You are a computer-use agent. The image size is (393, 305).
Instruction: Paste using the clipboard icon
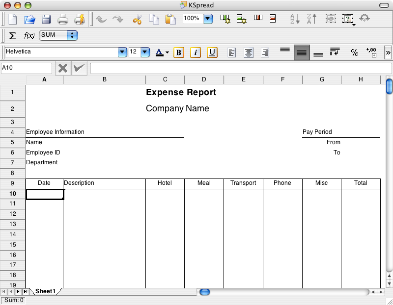pos(170,19)
